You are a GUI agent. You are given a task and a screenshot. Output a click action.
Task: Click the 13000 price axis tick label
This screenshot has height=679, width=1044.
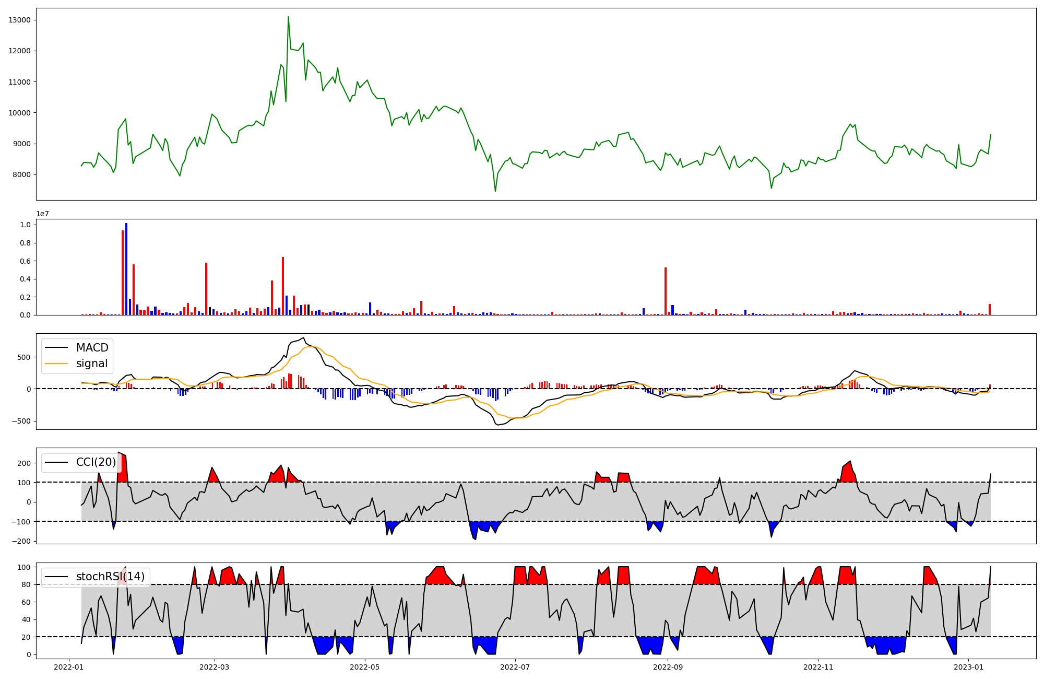pyautogui.click(x=20, y=20)
